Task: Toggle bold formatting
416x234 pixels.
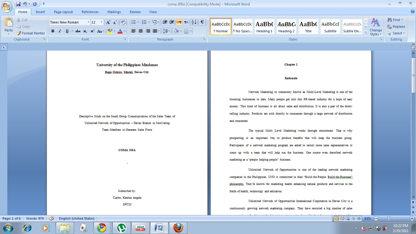Action: coord(53,31)
